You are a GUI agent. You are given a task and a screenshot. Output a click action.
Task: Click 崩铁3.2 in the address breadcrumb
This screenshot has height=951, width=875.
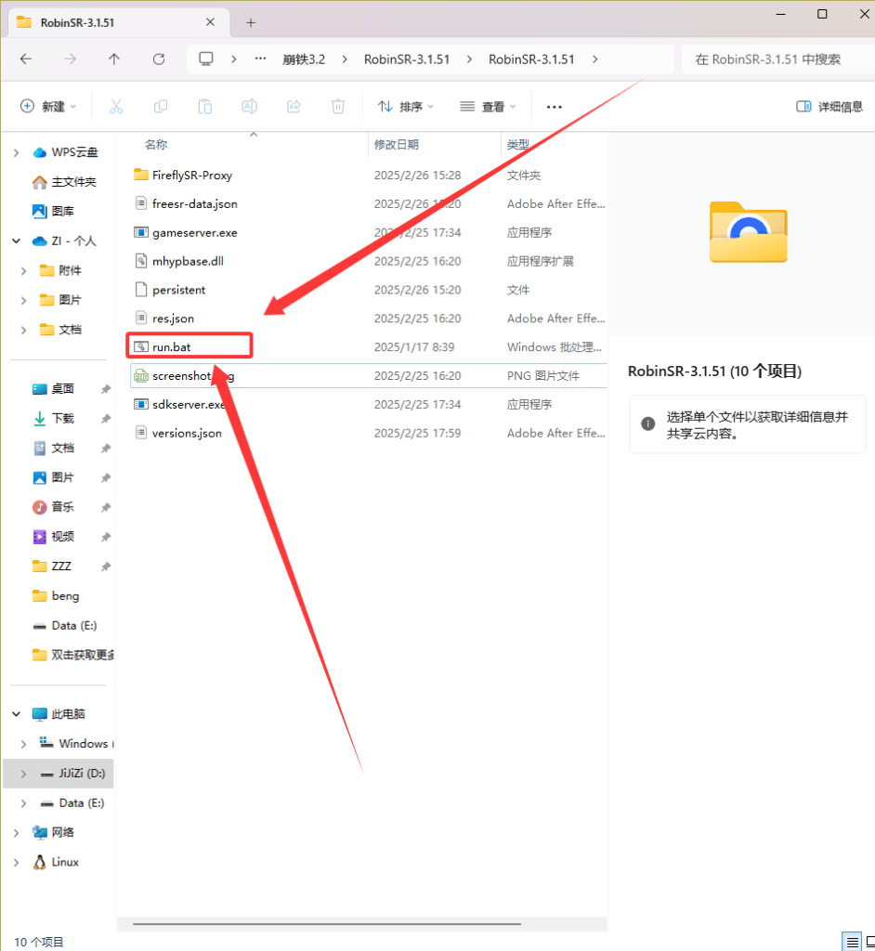click(304, 59)
